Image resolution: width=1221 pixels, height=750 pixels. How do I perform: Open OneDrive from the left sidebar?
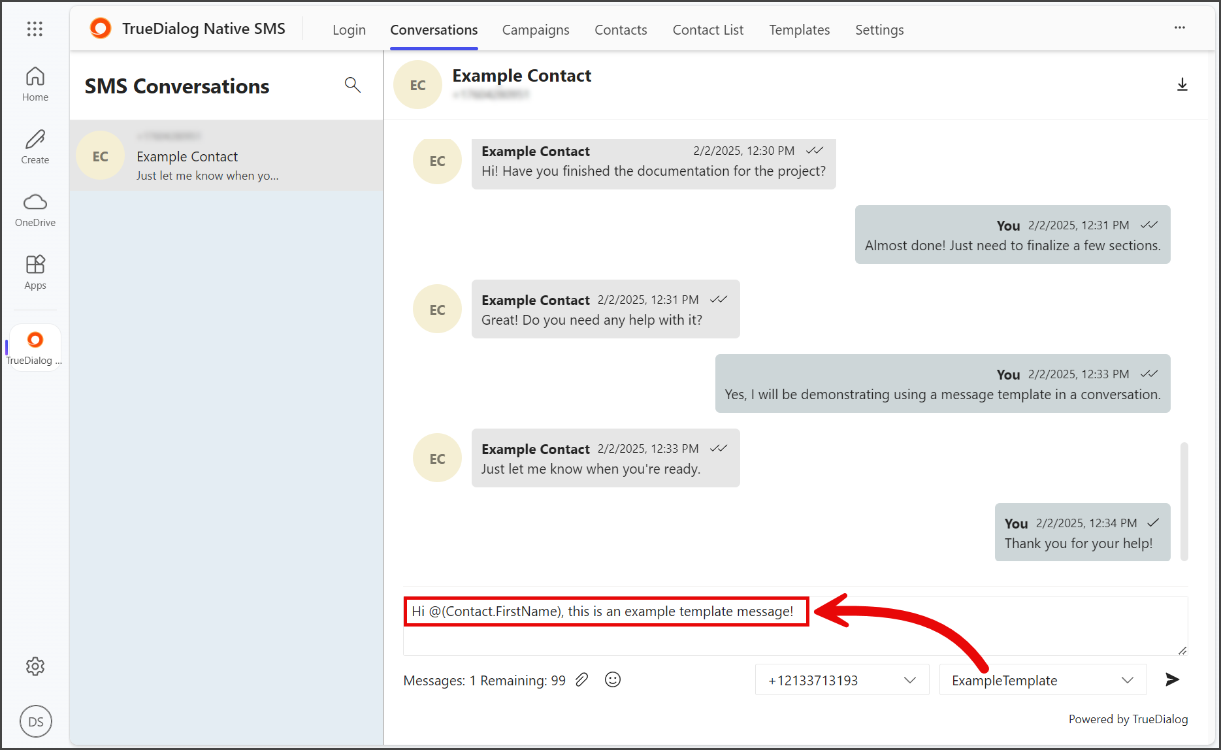[x=35, y=210]
